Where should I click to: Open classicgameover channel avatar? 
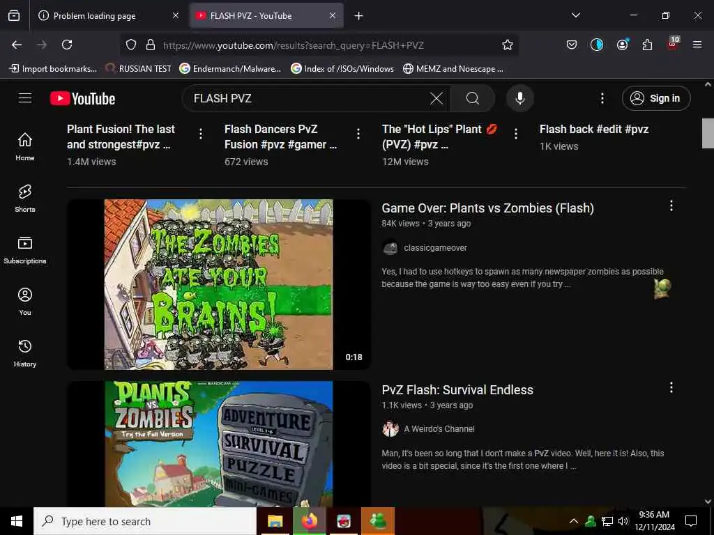390,247
